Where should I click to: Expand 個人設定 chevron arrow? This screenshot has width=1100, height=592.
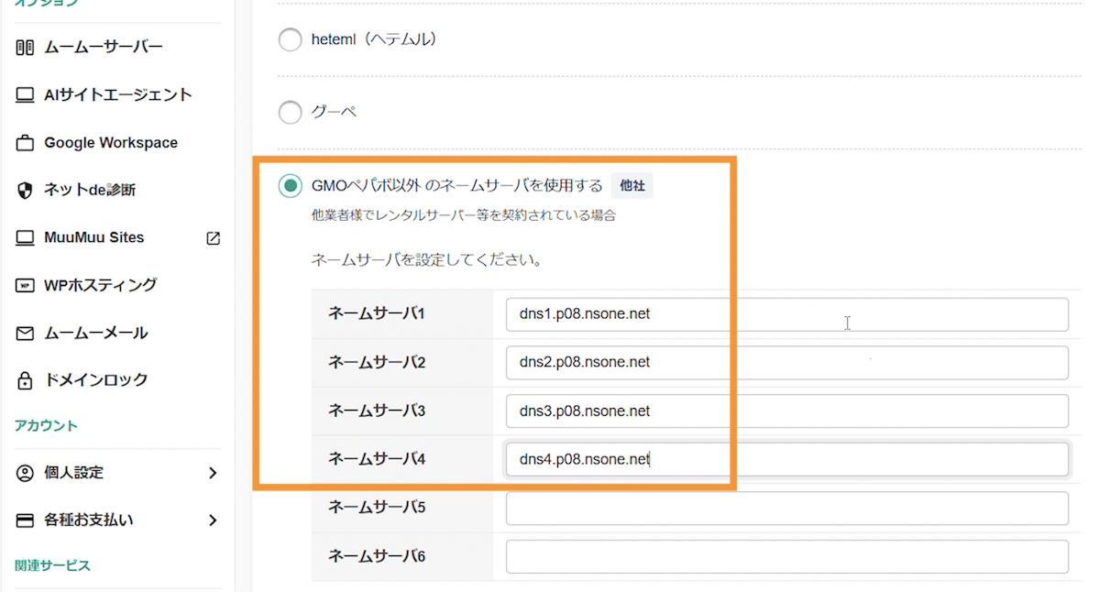(213, 473)
